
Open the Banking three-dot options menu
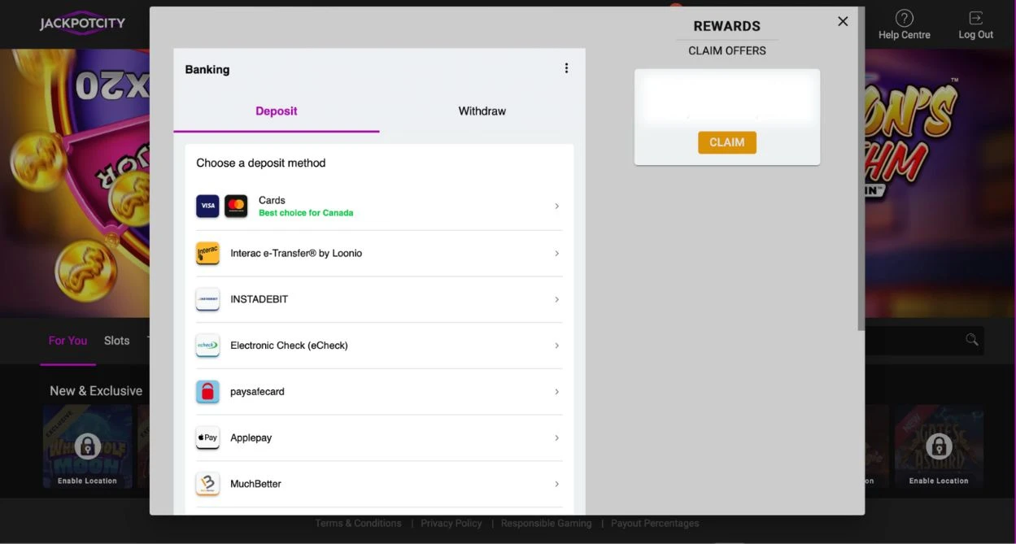(566, 68)
